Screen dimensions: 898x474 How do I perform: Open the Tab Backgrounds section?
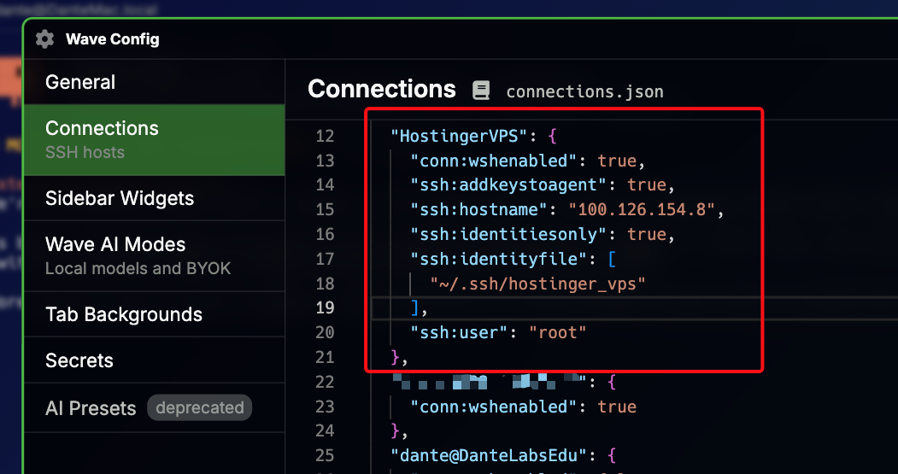click(x=154, y=314)
